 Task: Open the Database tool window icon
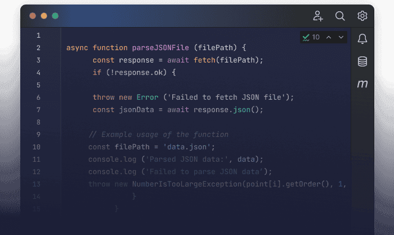(x=362, y=61)
